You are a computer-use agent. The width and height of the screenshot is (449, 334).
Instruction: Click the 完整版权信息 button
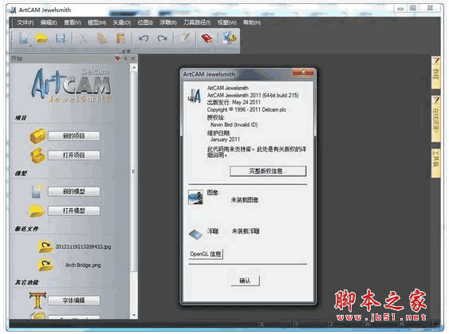coord(268,171)
